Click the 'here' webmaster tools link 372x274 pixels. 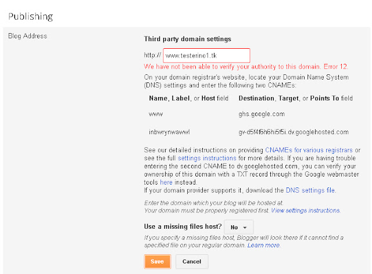(166, 182)
